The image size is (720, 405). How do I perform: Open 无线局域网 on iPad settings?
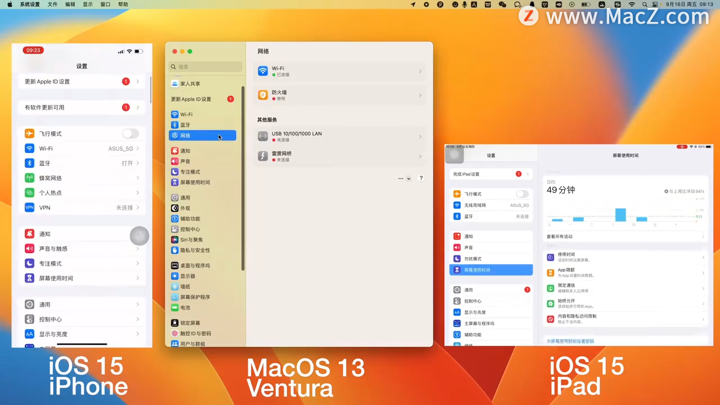[x=491, y=205]
